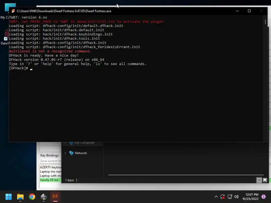This screenshot has width=271, height=203.
Task: Switch to the DF Dwarf Fortress taskbar button
Action: tap(55, 197)
